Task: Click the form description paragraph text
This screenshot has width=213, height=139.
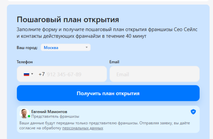Action: pyautogui.click(x=106, y=33)
